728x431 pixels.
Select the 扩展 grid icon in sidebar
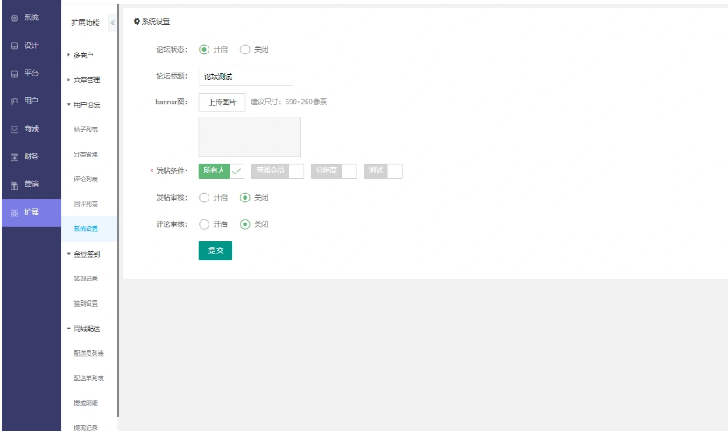[14, 213]
